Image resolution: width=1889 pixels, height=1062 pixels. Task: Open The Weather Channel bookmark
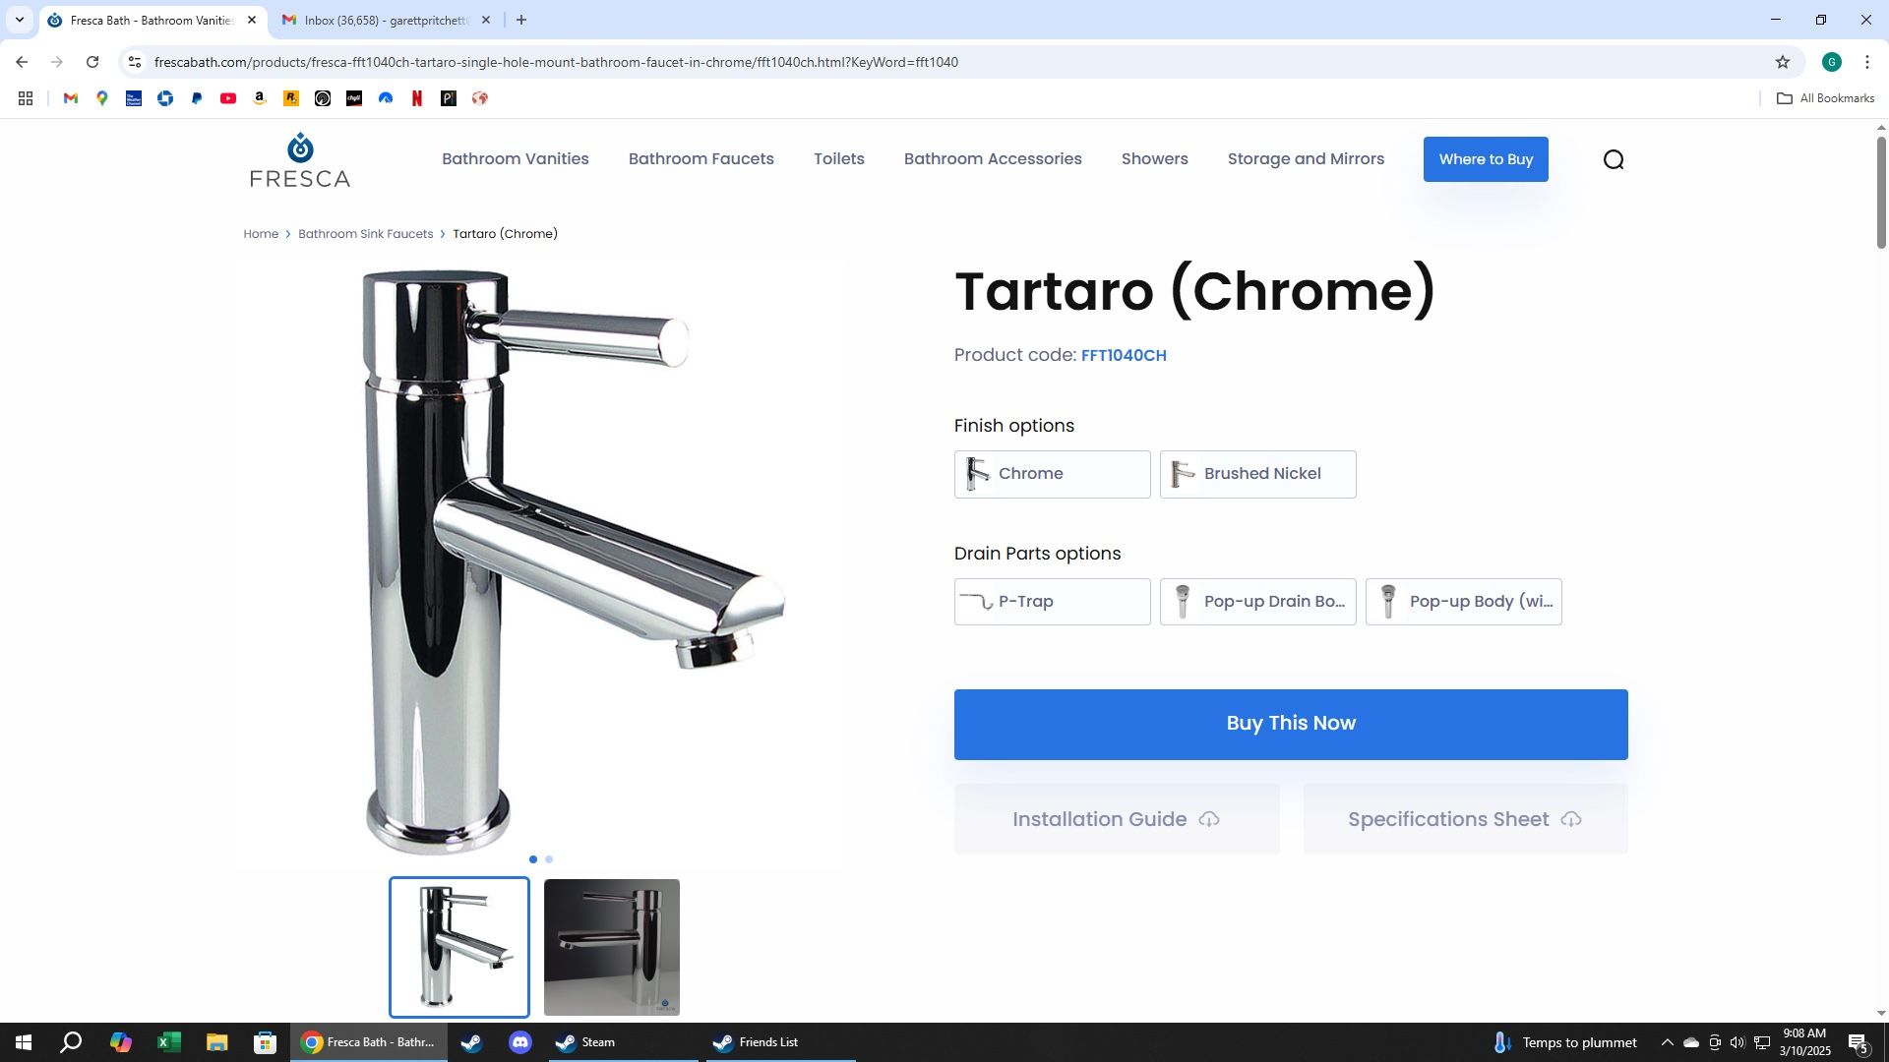[x=134, y=98]
